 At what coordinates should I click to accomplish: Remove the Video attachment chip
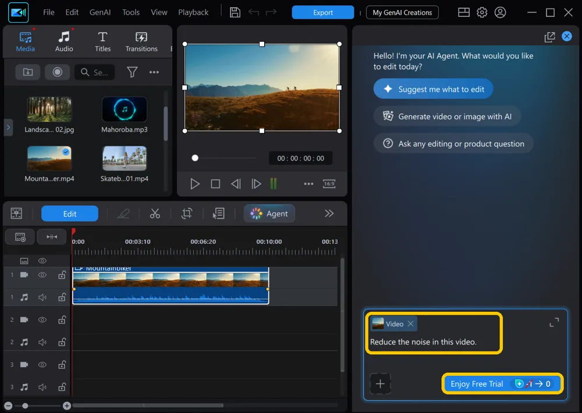coord(410,323)
